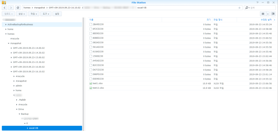Go back with the left arrow button
The width and height of the screenshot is (278, 131).
(x=5, y=8)
